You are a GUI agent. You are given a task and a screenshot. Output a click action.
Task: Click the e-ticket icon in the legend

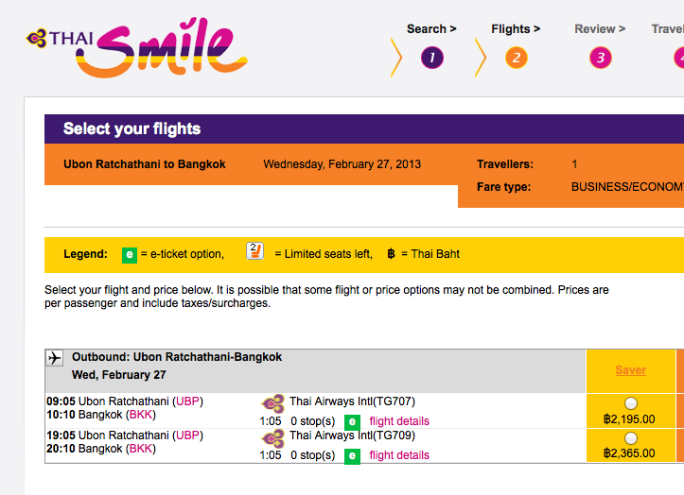click(130, 254)
